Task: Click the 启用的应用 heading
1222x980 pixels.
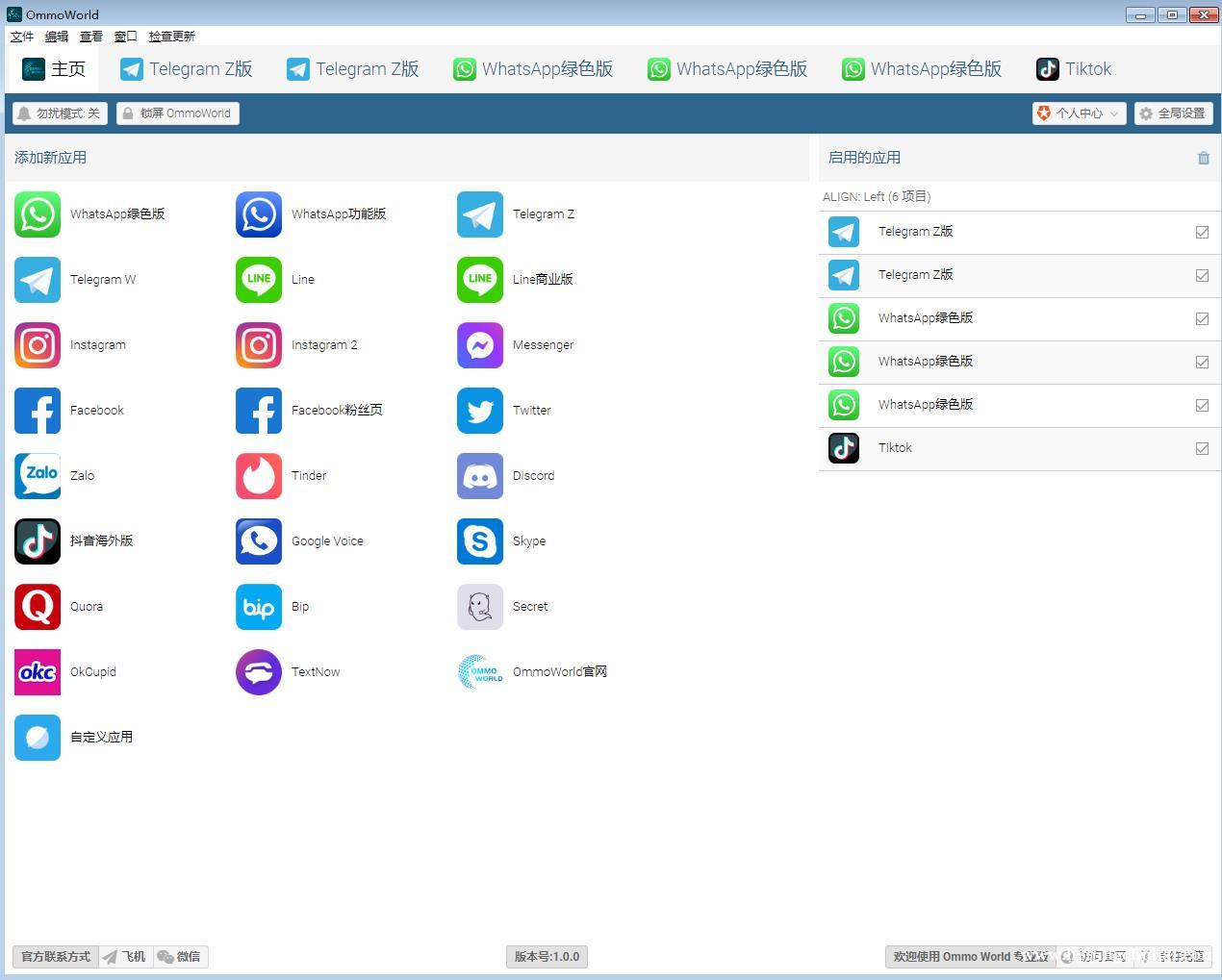Action: [864, 158]
